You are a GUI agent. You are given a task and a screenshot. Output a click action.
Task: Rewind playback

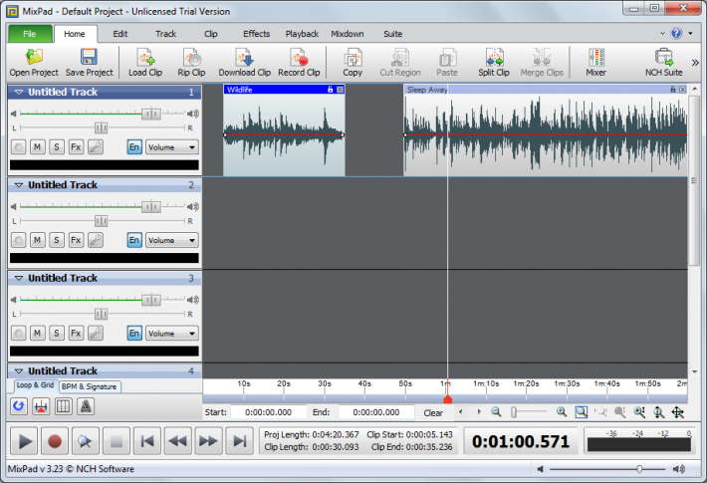177,440
